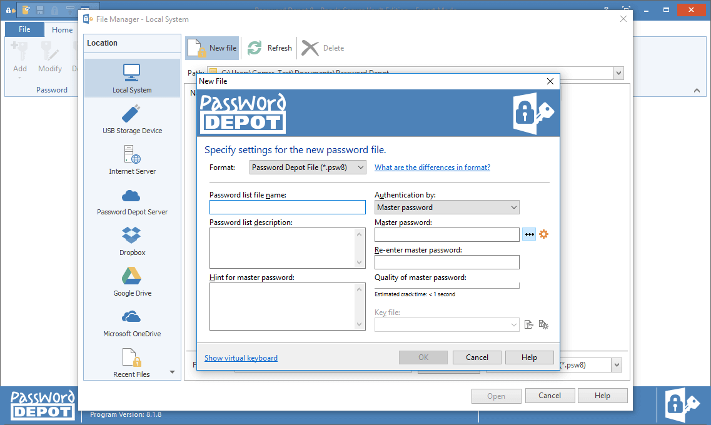Expand Authentication by dropdown
This screenshot has height=425, width=711.
[x=446, y=207]
